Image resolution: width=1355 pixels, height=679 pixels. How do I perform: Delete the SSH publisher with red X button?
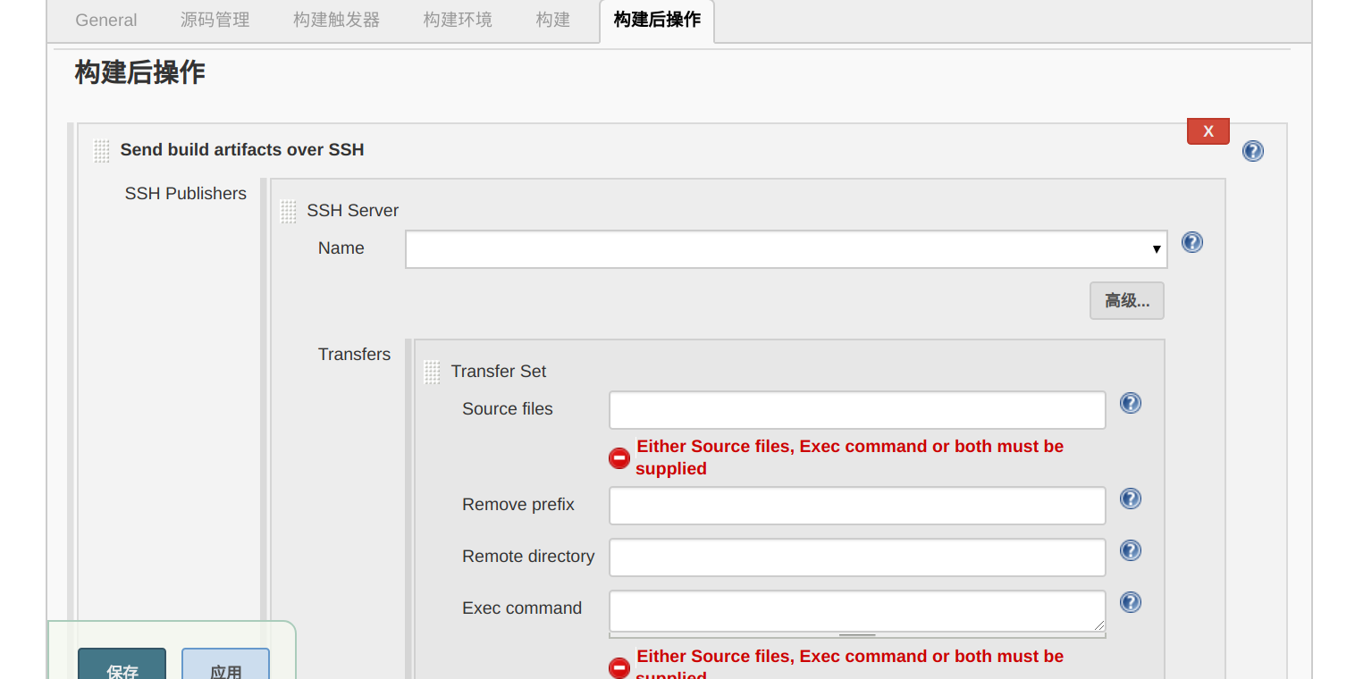pyautogui.click(x=1208, y=131)
